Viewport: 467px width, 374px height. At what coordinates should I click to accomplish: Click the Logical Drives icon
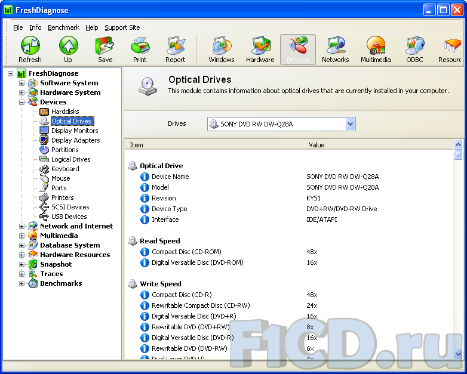[x=44, y=159]
